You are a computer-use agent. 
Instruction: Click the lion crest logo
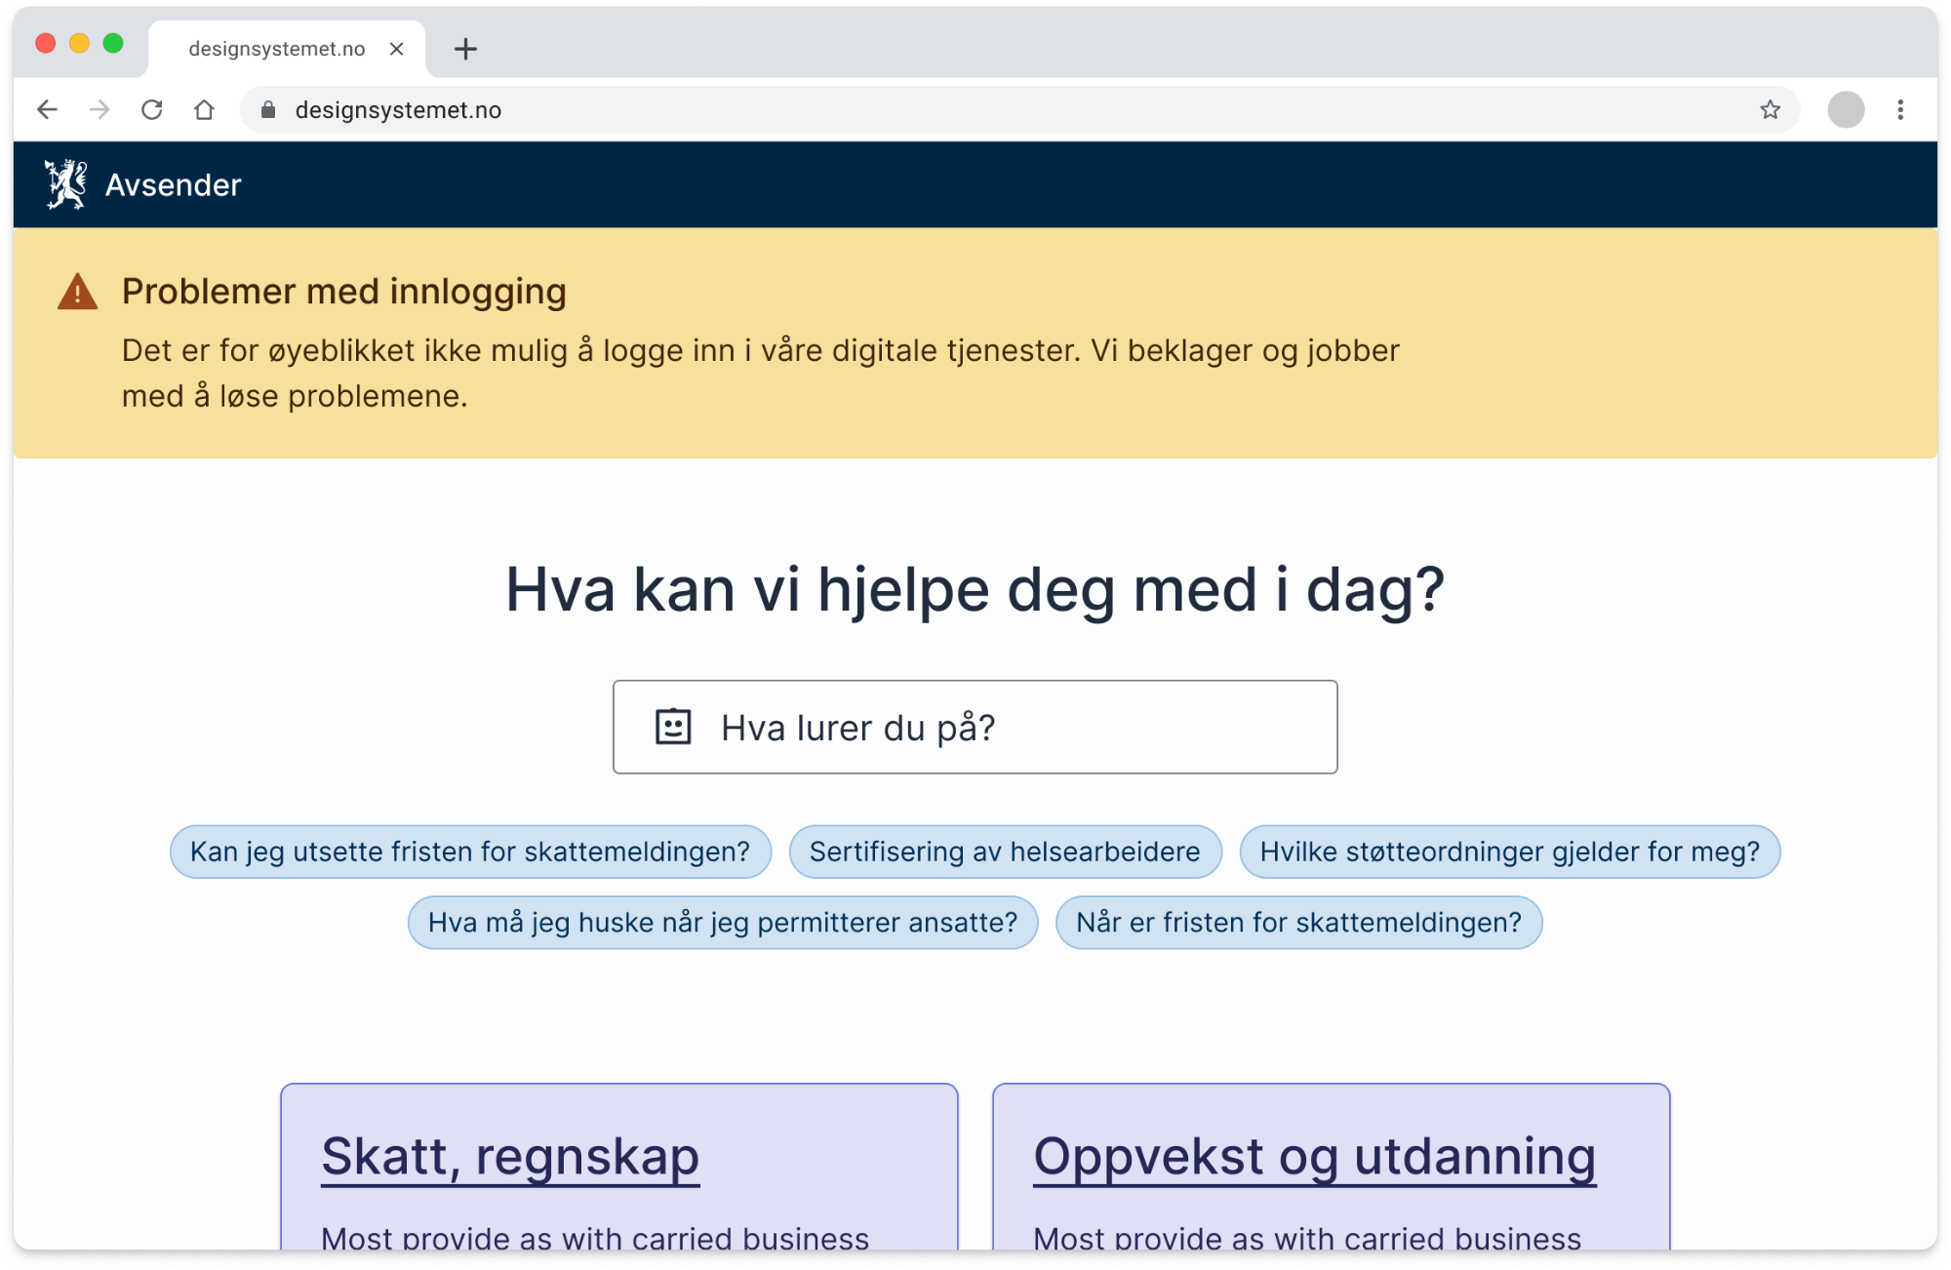pos(65,184)
